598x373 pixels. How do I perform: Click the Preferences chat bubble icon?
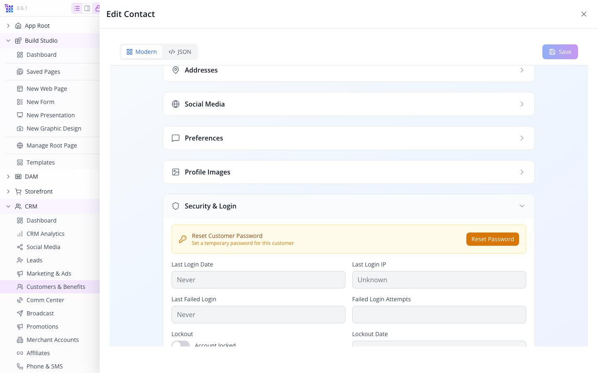click(x=176, y=138)
